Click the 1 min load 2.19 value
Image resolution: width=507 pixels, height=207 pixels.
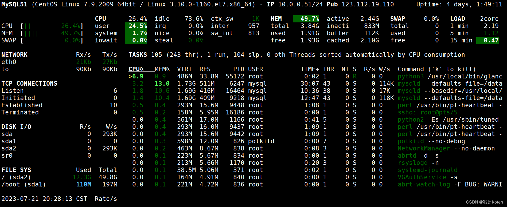pos(491,26)
